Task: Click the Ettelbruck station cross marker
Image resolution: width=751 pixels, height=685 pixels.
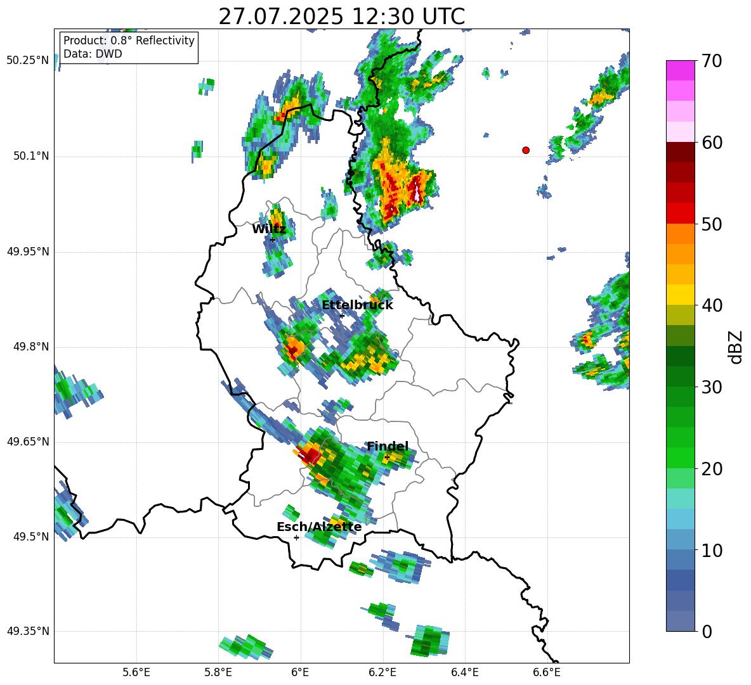Action: (342, 316)
